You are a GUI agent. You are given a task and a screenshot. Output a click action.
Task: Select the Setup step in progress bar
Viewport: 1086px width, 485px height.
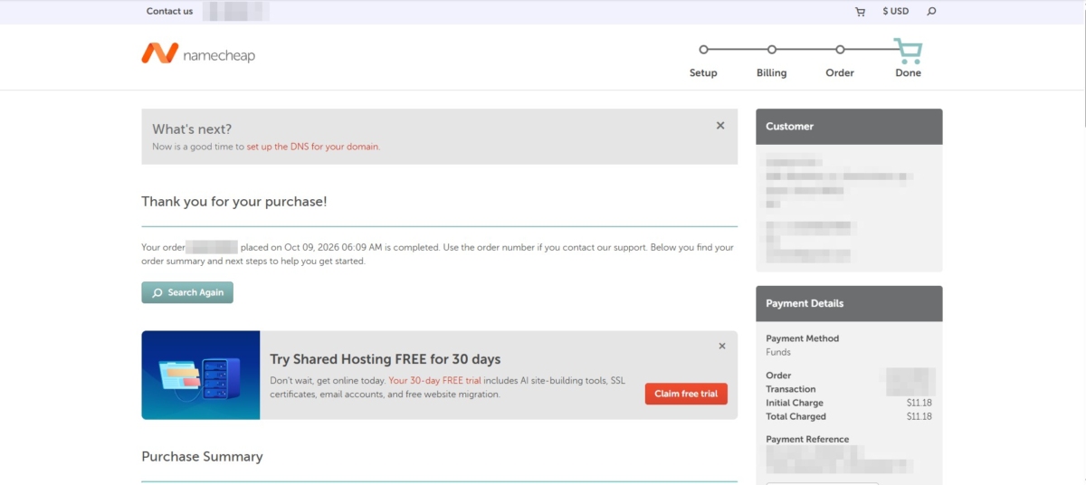click(703, 50)
